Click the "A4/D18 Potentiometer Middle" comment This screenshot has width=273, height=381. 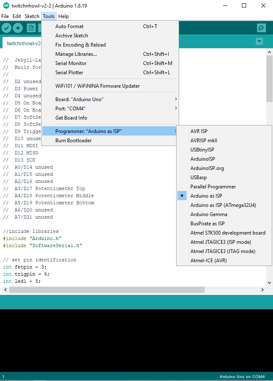click(48, 196)
